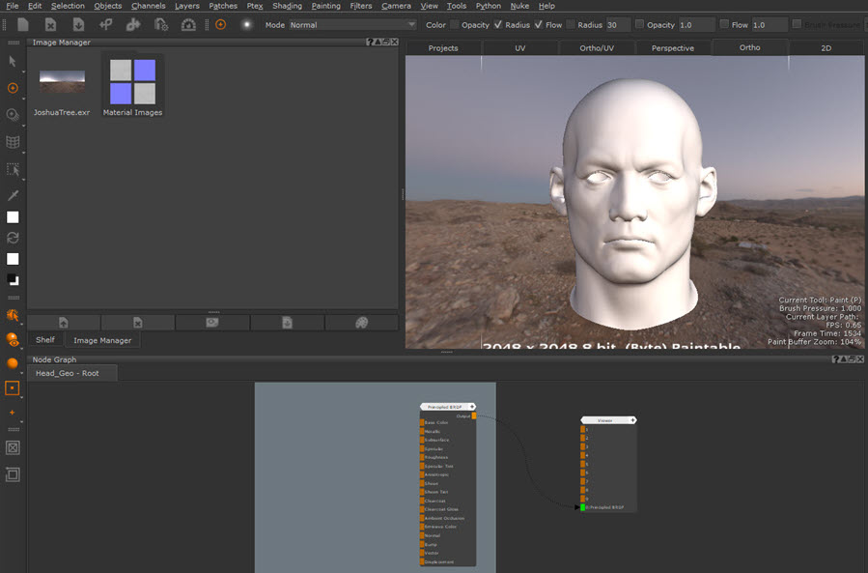Image resolution: width=868 pixels, height=573 pixels.
Task: Pick the eyedropper color picker tool
Action: 13,195
